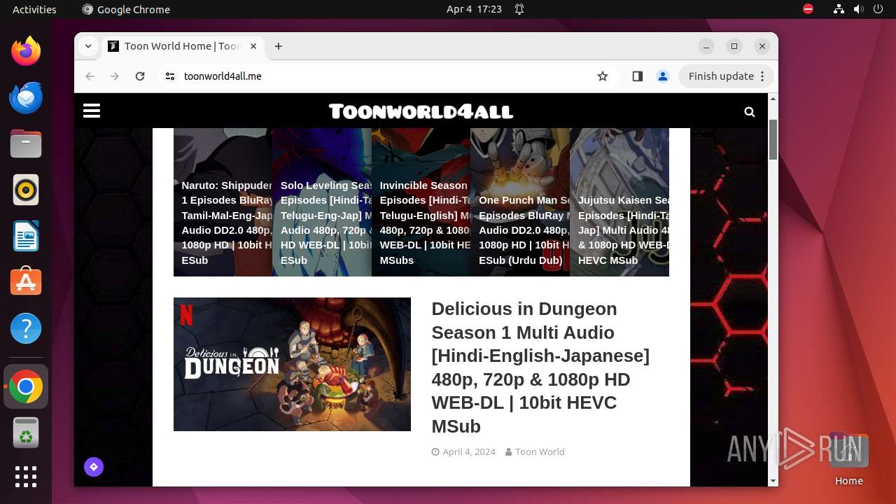896x504 pixels.
Task: Select the Toon World Home tab
Action: (x=183, y=46)
